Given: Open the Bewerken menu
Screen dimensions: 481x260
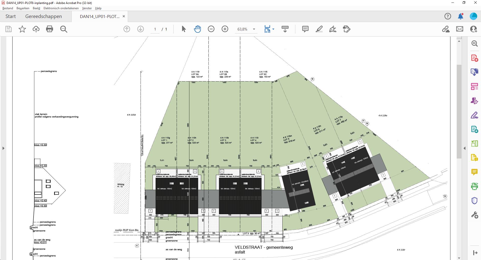Looking at the screenshot, I should [23, 8].
